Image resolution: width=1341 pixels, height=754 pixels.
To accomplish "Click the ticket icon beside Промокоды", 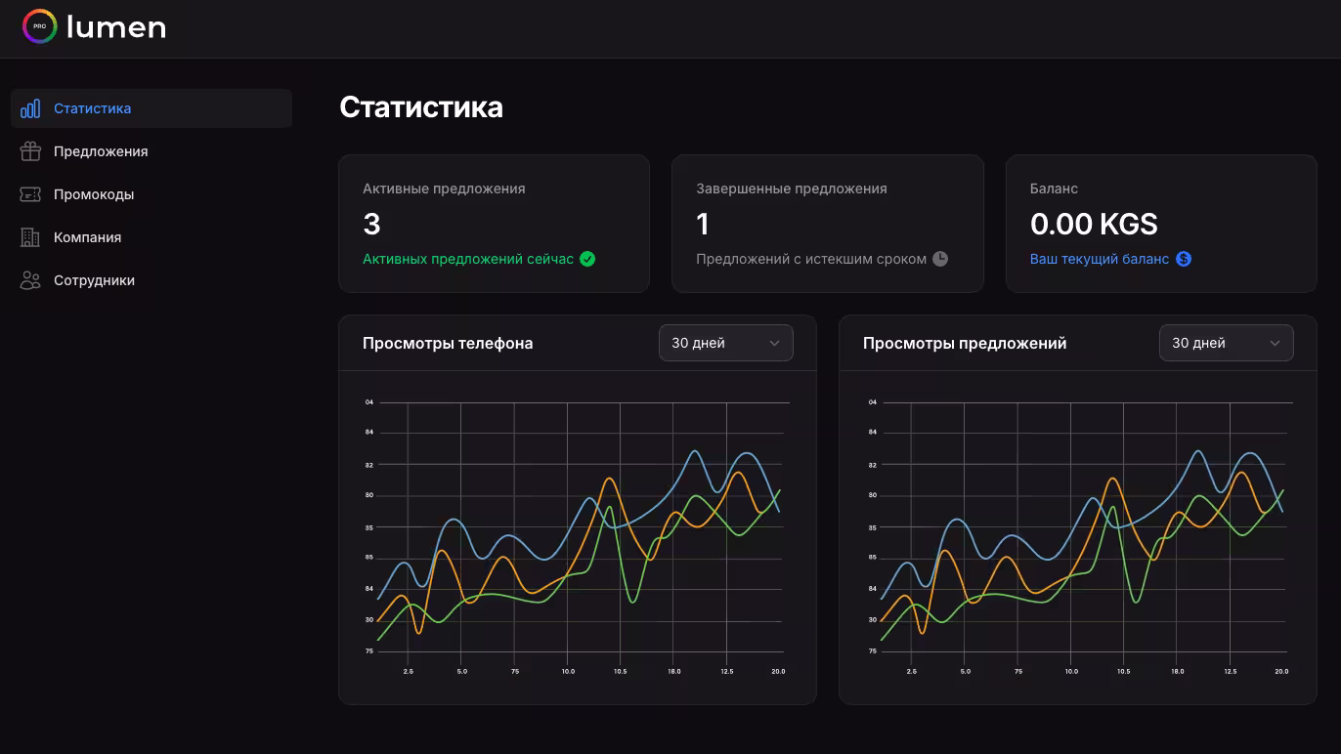I will [30, 194].
